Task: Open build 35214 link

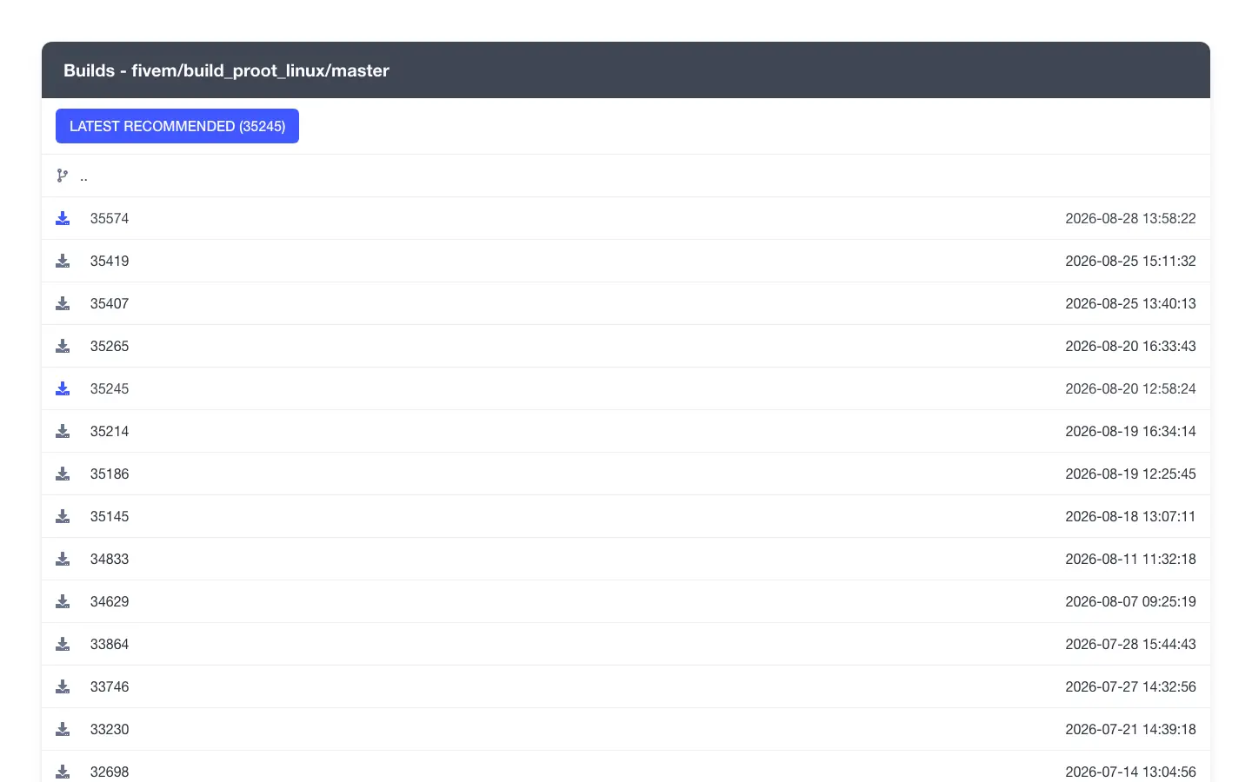Action: 110,431
